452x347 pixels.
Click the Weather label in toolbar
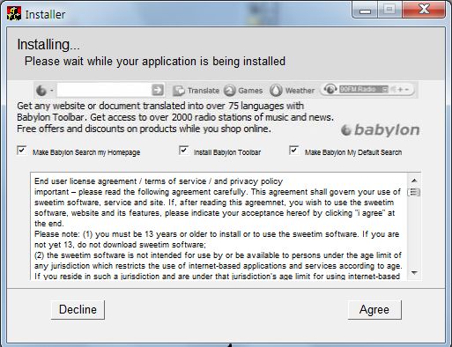coord(300,91)
